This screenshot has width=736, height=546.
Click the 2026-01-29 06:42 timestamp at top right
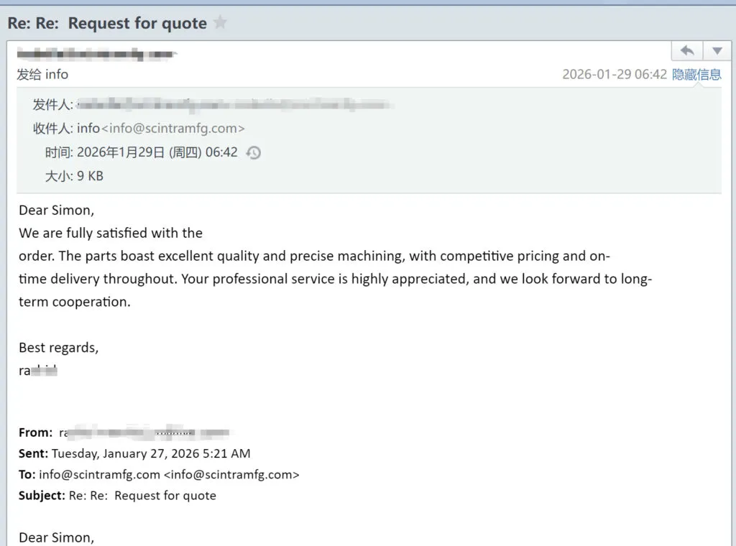pyautogui.click(x=615, y=74)
